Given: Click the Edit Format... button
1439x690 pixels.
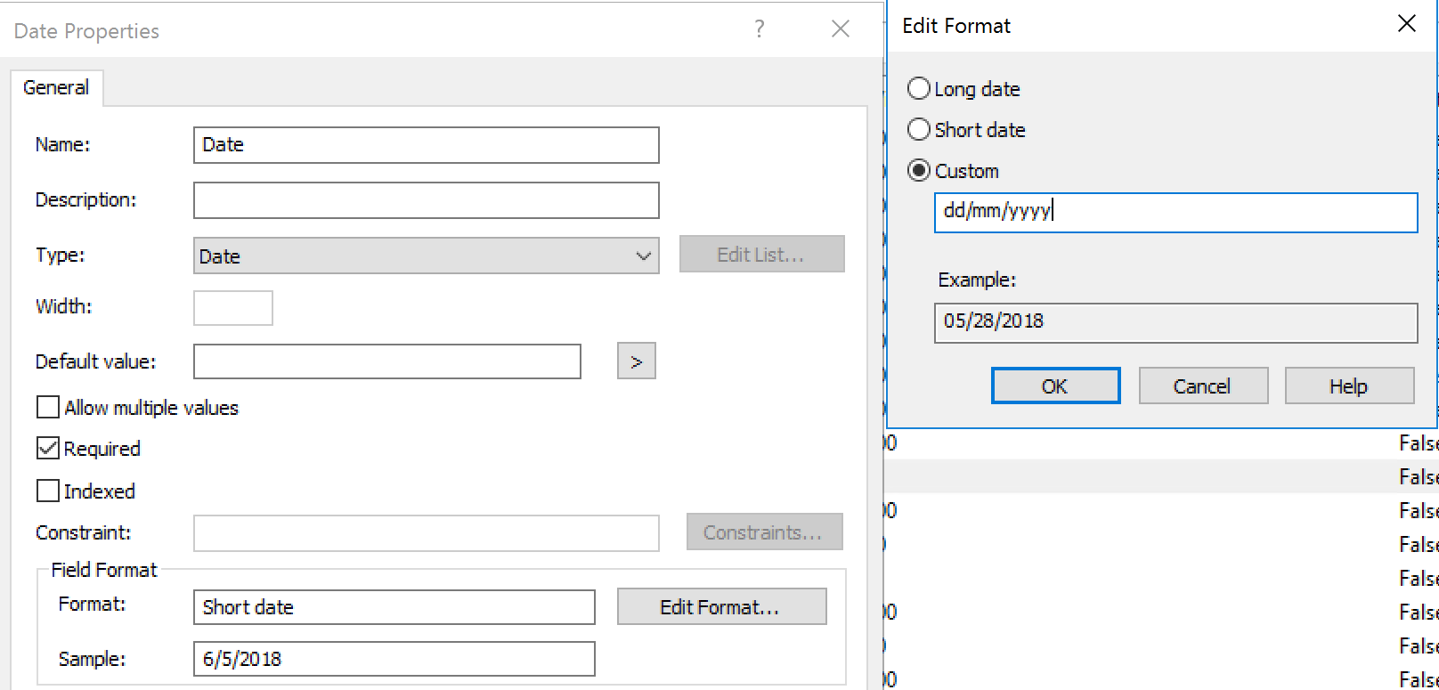Looking at the screenshot, I should tap(720, 607).
